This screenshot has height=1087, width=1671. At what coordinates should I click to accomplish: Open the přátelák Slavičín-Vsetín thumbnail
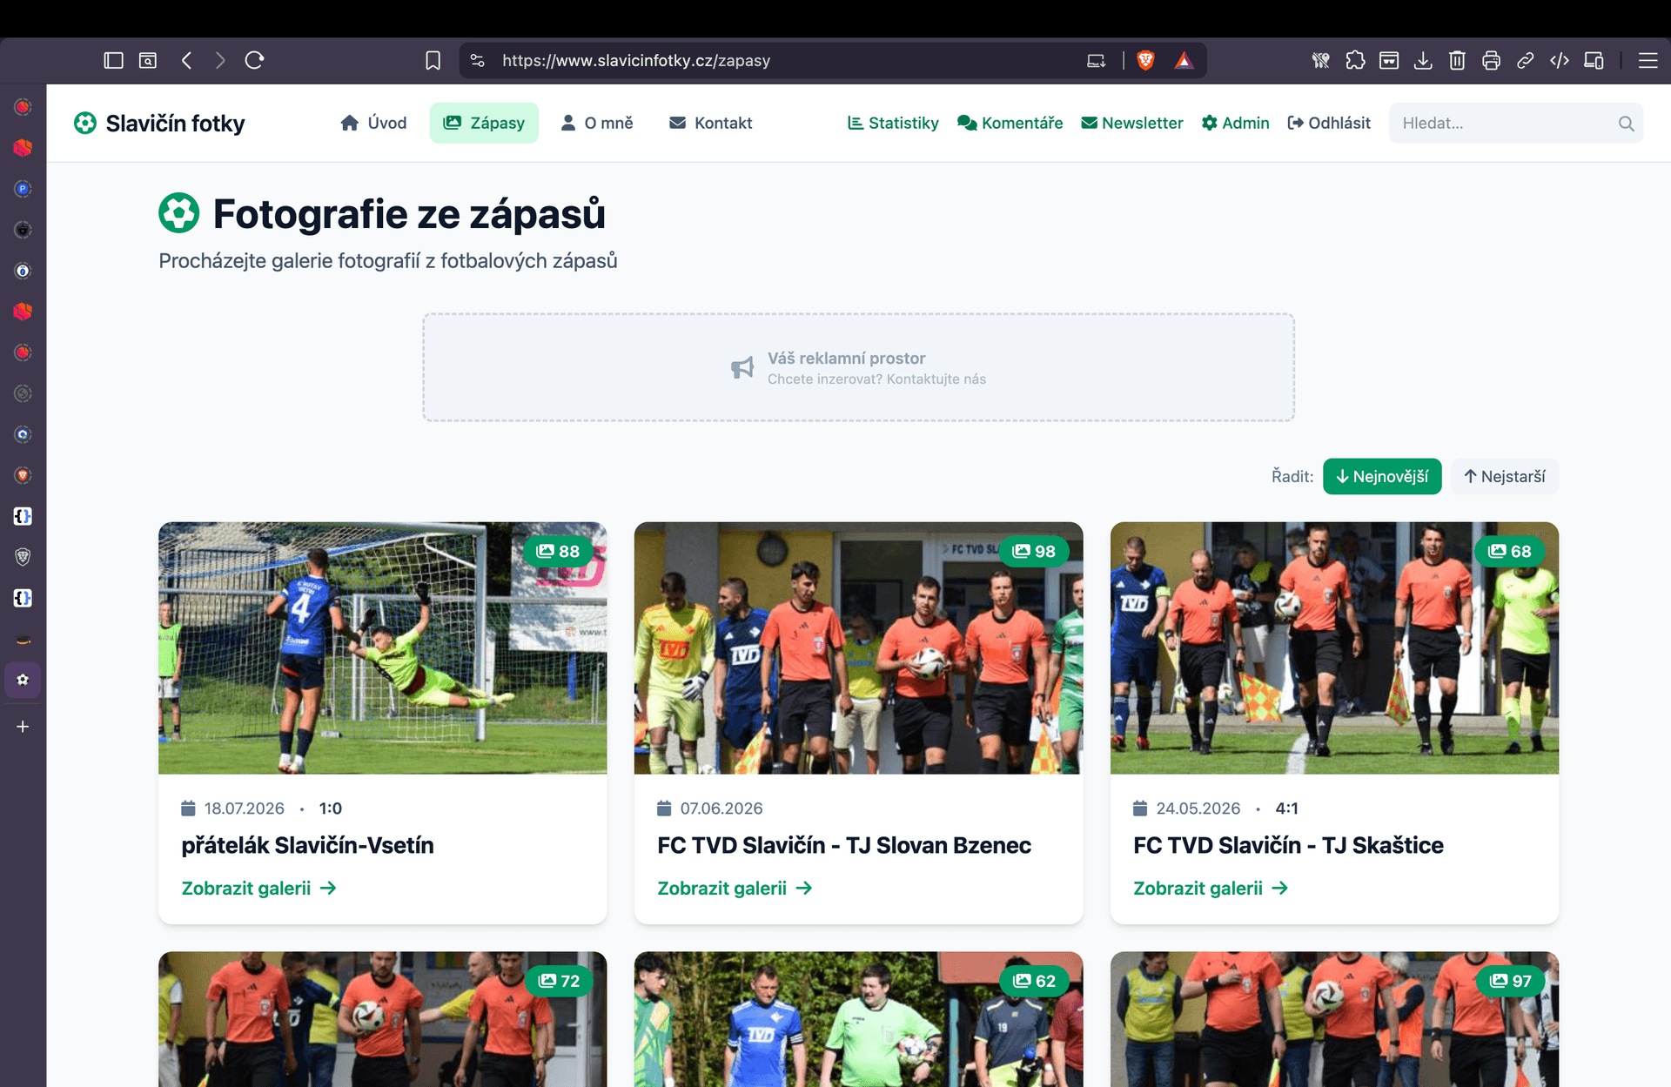(x=383, y=648)
